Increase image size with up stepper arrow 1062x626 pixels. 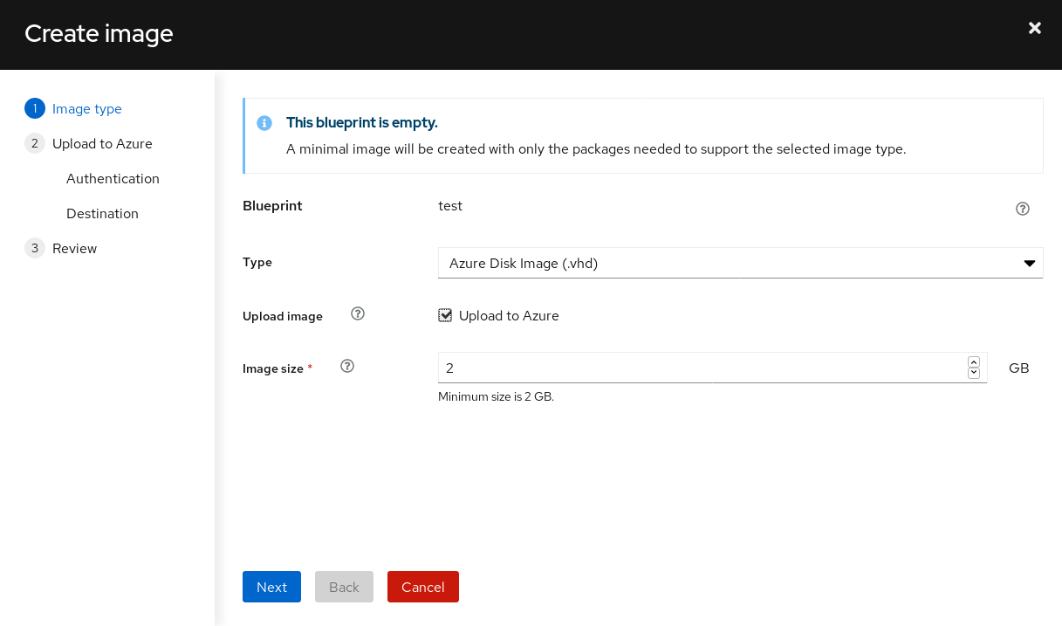coord(973,362)
